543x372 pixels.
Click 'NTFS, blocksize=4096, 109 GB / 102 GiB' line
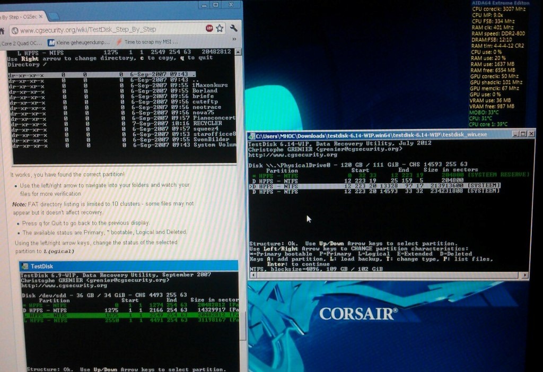point(316,269)
